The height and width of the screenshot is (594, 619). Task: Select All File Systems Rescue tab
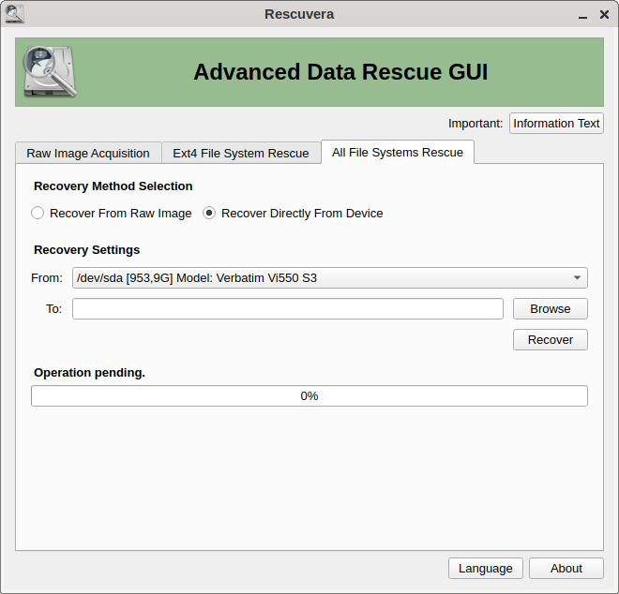tap(398, 152)
